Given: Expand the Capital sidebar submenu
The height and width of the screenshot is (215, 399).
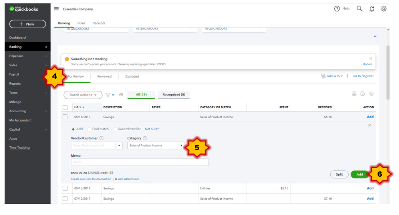Looking at the screenshot, I should click(x=46, y=129).
